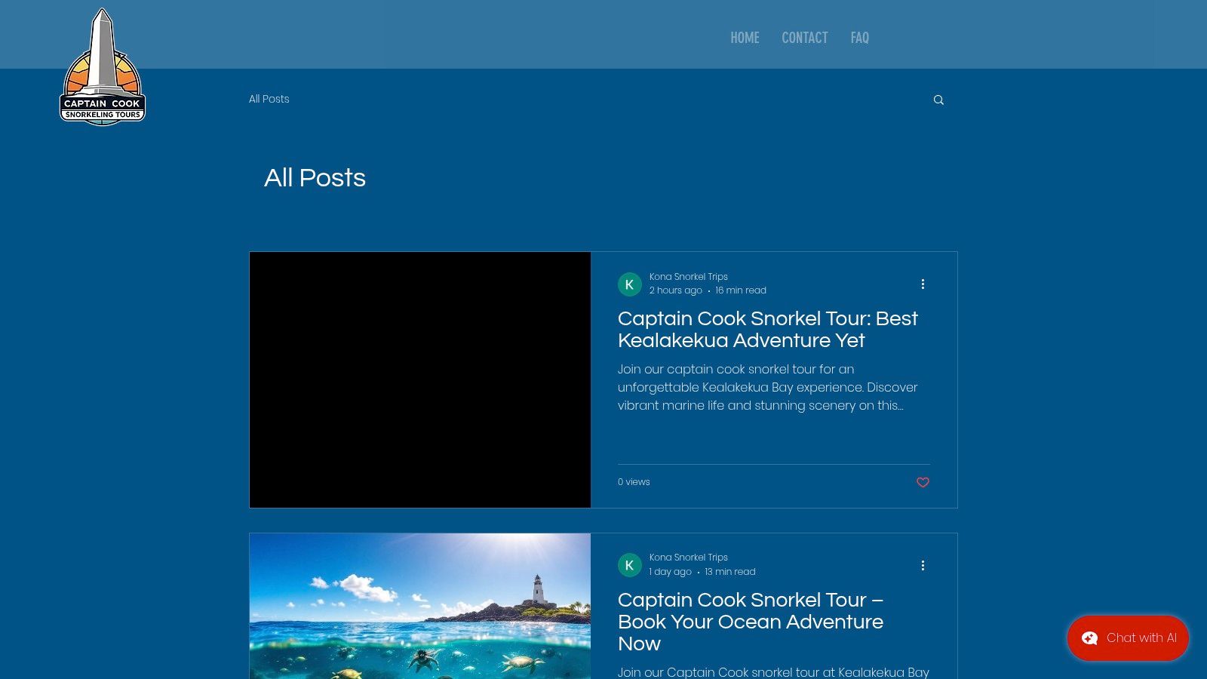Like the Best Kealakekua Adventure Yet post

click(x=923, y=482)
